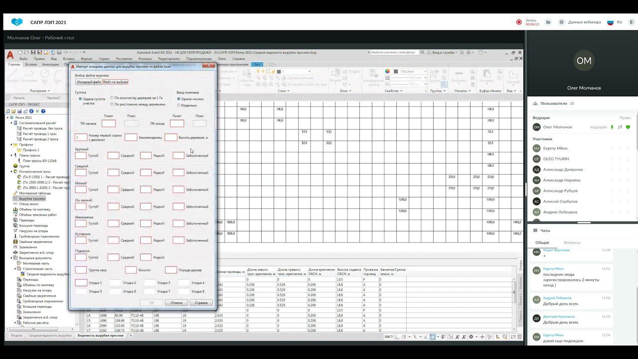638x359 pixels.
Task: Click the Print icon in quick access toolbar
Action: [x=59, y=52]
